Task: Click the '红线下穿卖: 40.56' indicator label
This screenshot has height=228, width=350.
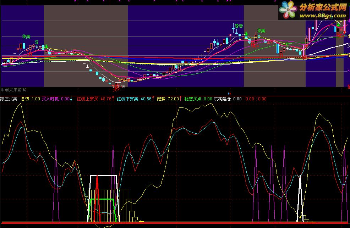Action: coord(134,99)
